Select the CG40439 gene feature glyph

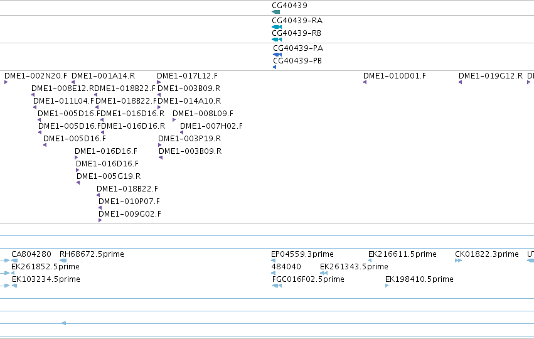point(276,12)
